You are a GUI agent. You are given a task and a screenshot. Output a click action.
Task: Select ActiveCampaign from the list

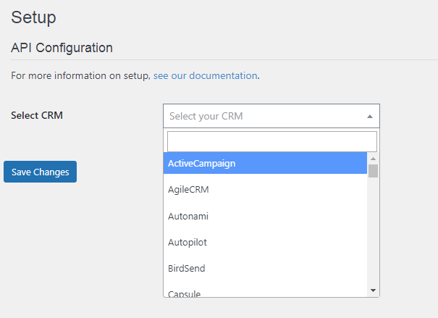point(265,163)
